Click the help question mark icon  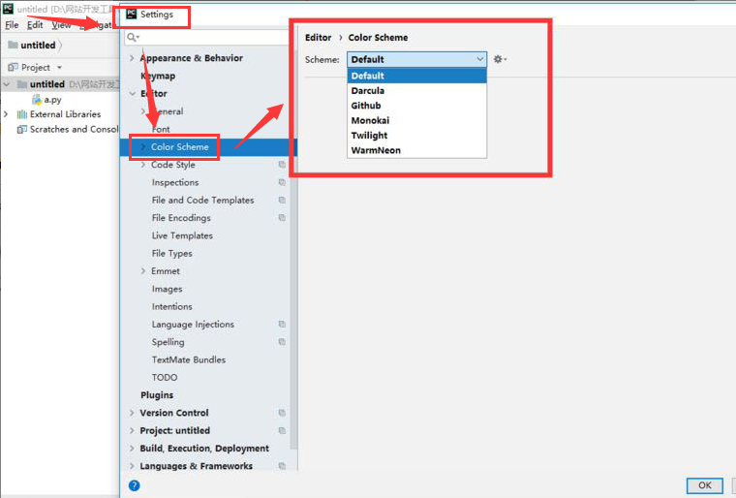tap(134, 485)
